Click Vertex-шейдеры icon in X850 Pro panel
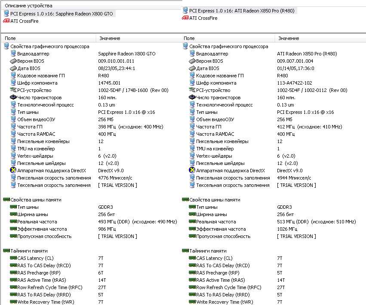This screenshot has width=366, height=305. click(192, 156)
